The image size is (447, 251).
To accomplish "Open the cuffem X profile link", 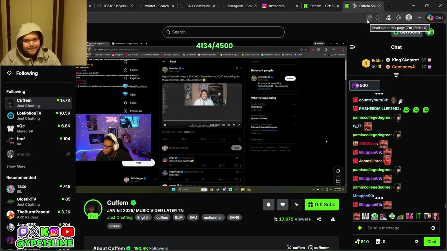I will [x=296, y=248].
